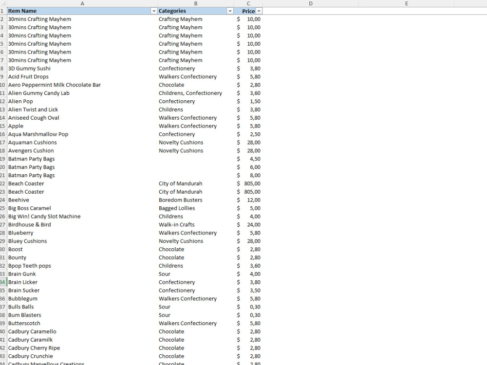Select 'Aniseed Cough Oval' cell

tap(82, 118)
